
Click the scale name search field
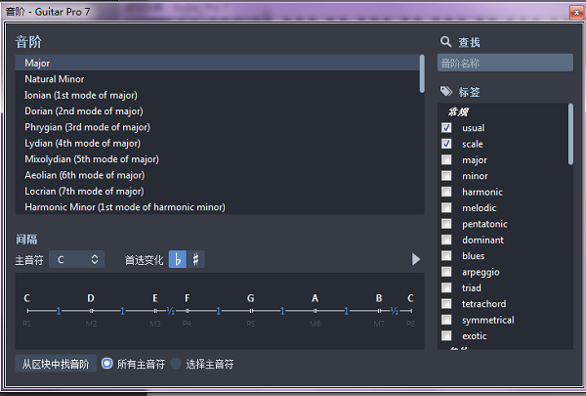click(x=505, y=64)
